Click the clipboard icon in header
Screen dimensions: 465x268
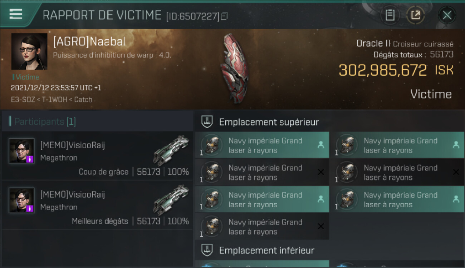click(x=390, y=15)
